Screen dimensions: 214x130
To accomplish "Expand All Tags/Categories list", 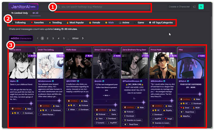I will tap(161, 23).
